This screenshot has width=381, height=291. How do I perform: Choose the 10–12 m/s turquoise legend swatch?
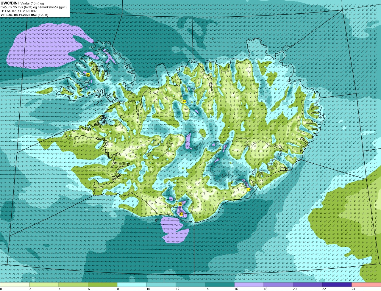tap(161, 285)
